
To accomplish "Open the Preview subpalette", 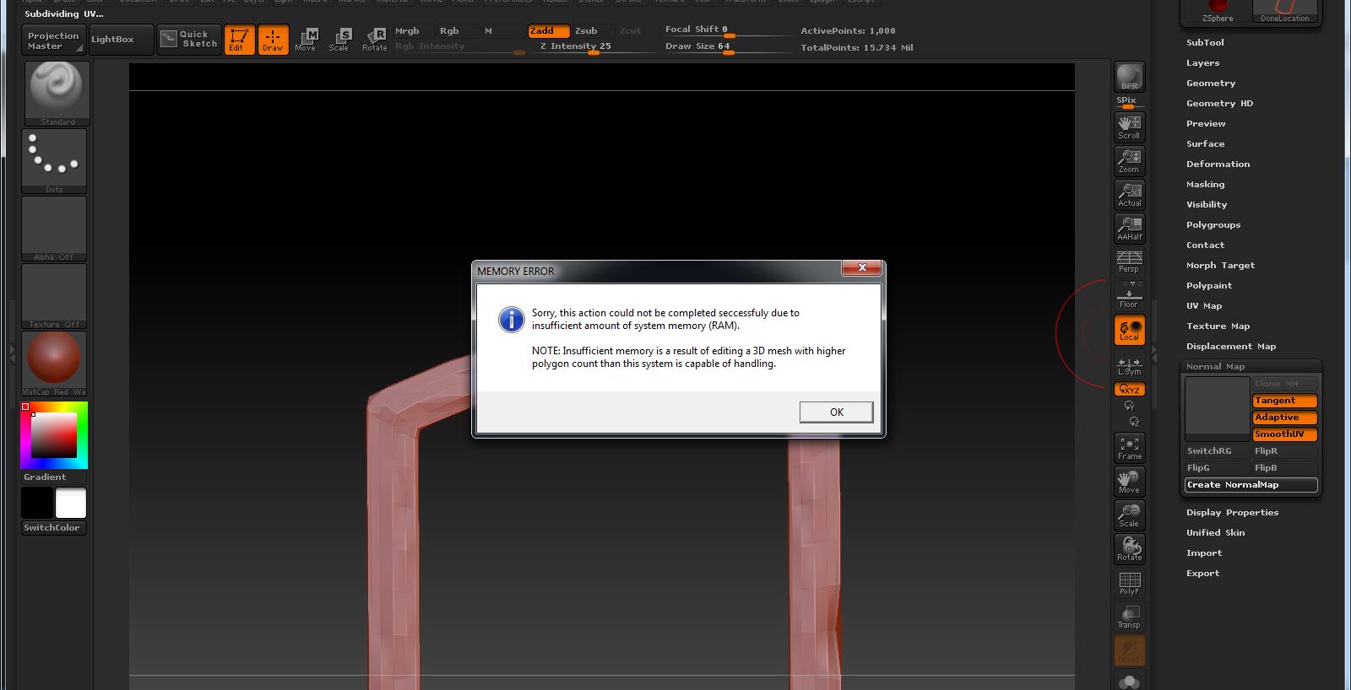I will coord(1206,124).
